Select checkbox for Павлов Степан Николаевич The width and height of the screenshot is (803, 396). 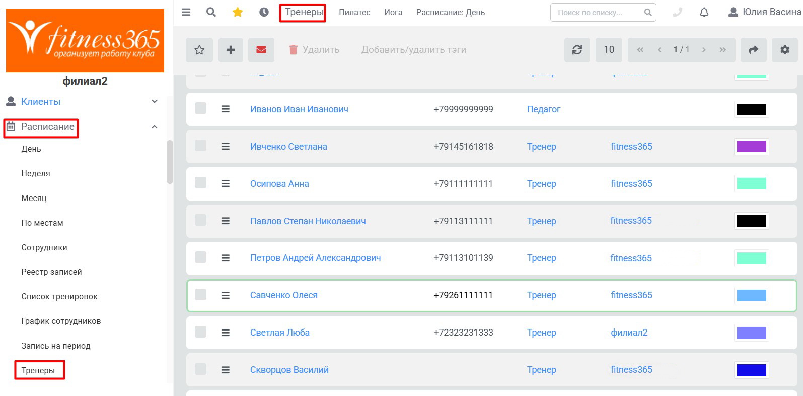[x=201, y=220]
